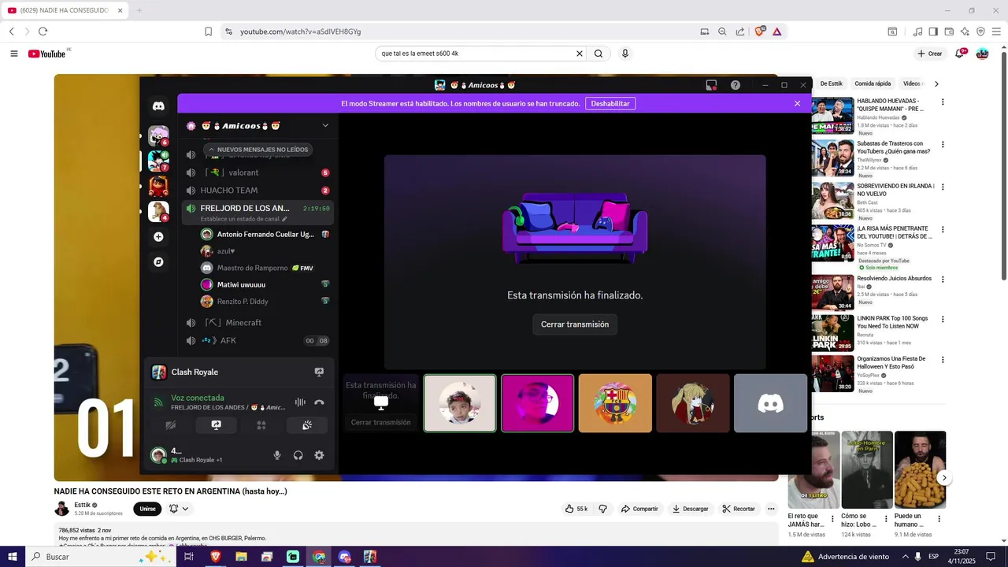
Task: Open YouTube hamburger guide menu
Action: coord(14,54)
